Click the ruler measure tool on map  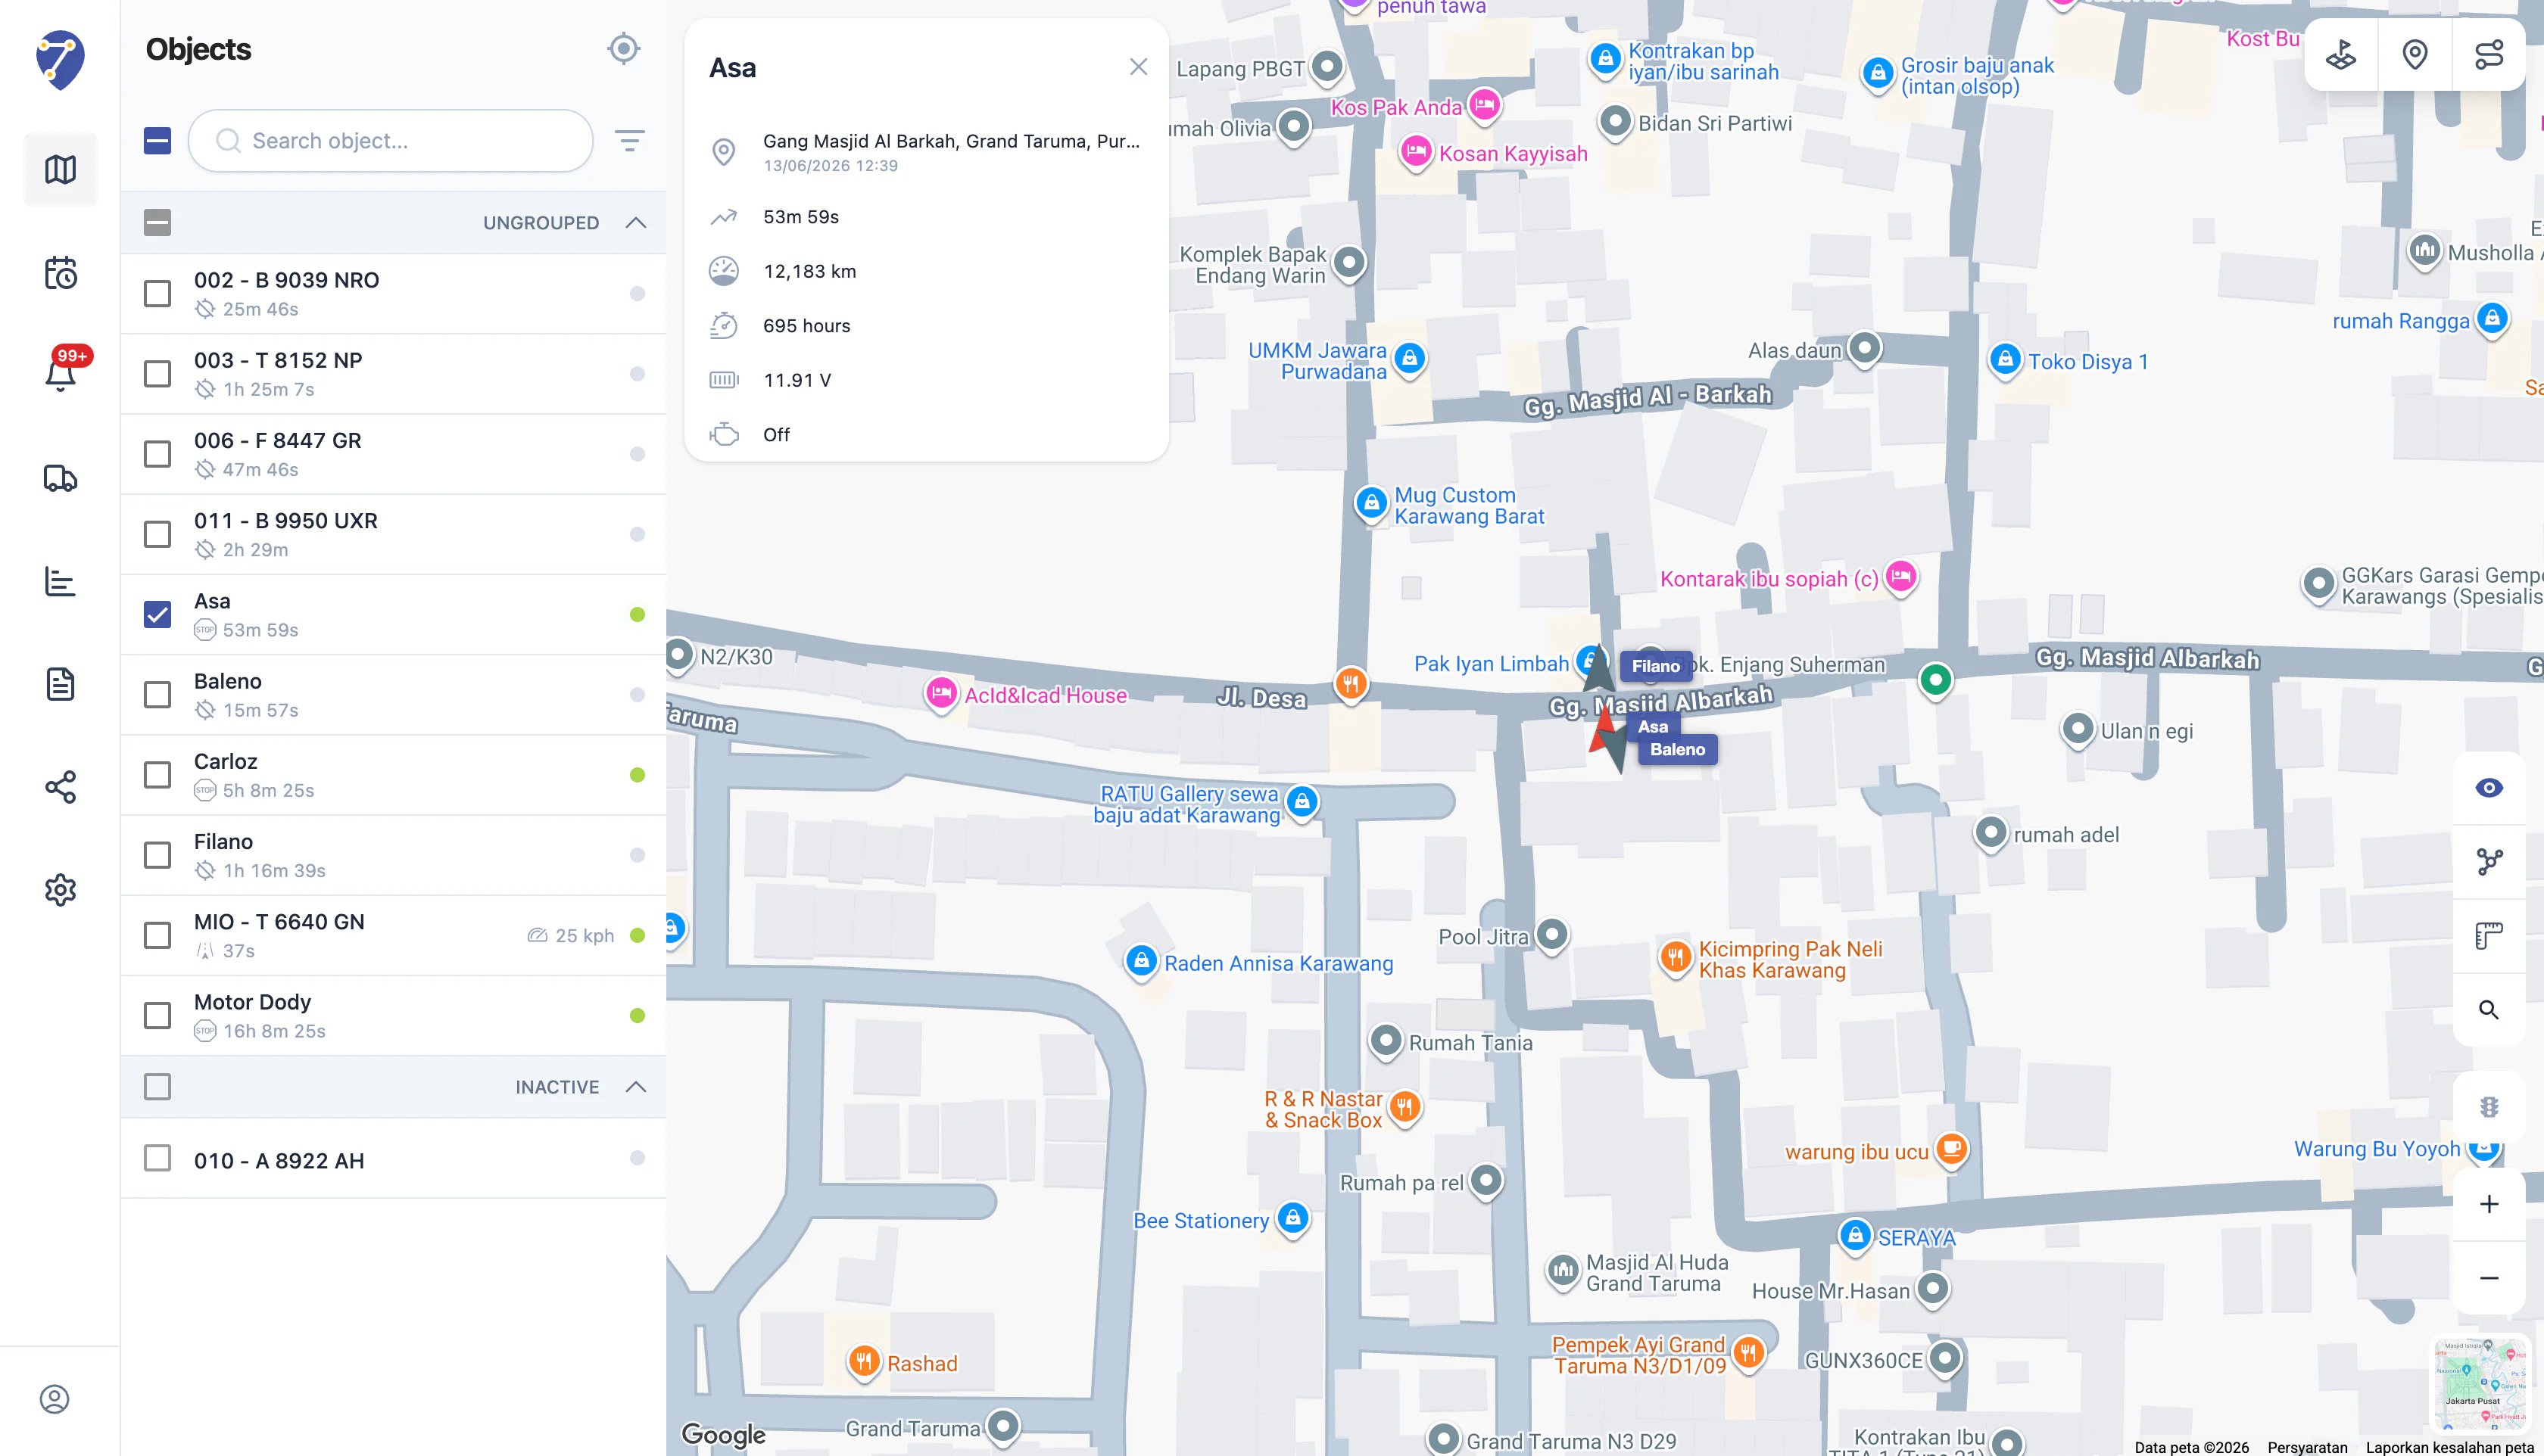tap(2489, 935)
